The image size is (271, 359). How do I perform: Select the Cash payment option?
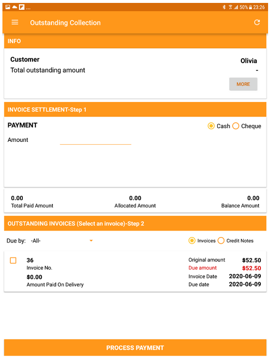(219, 126)
